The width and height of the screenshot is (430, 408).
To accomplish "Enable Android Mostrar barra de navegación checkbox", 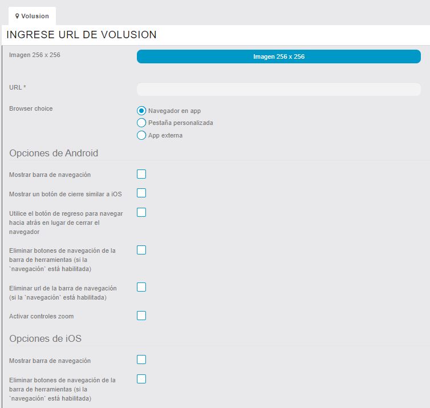I will [141, 174].
